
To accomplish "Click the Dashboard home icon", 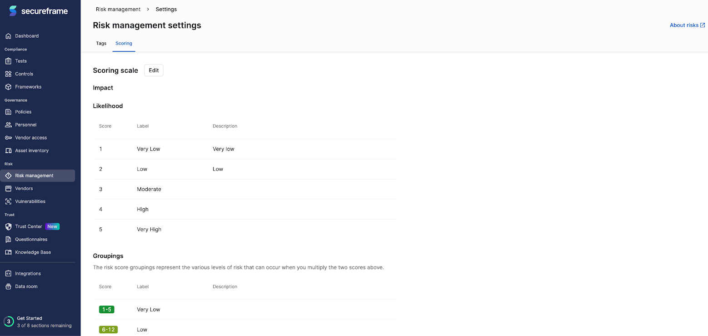I will tap(8, 36).
